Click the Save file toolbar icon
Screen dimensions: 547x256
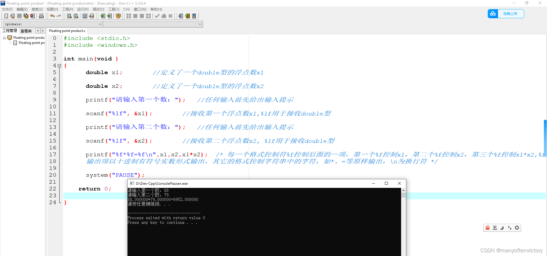pos(19,16)
